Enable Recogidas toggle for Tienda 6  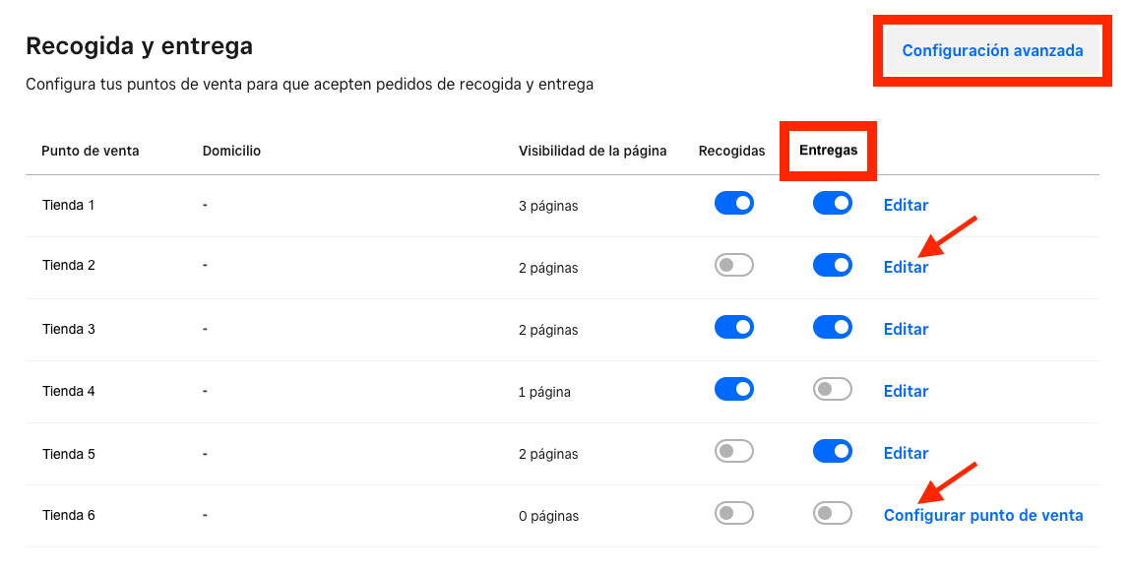click(733, 513)
